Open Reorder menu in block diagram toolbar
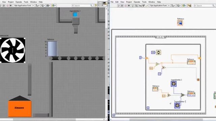The image size is (216, 121). 184,6
